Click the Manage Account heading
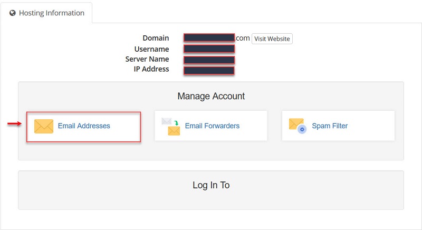422x230 pixels. tap(211, 97)
